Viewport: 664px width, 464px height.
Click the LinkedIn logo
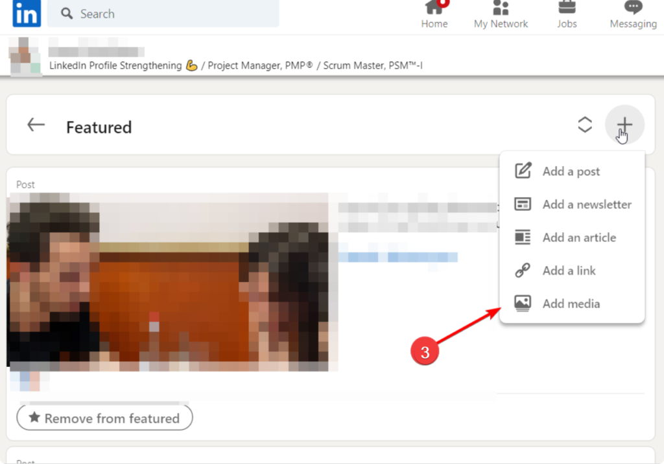coord(26,14)
